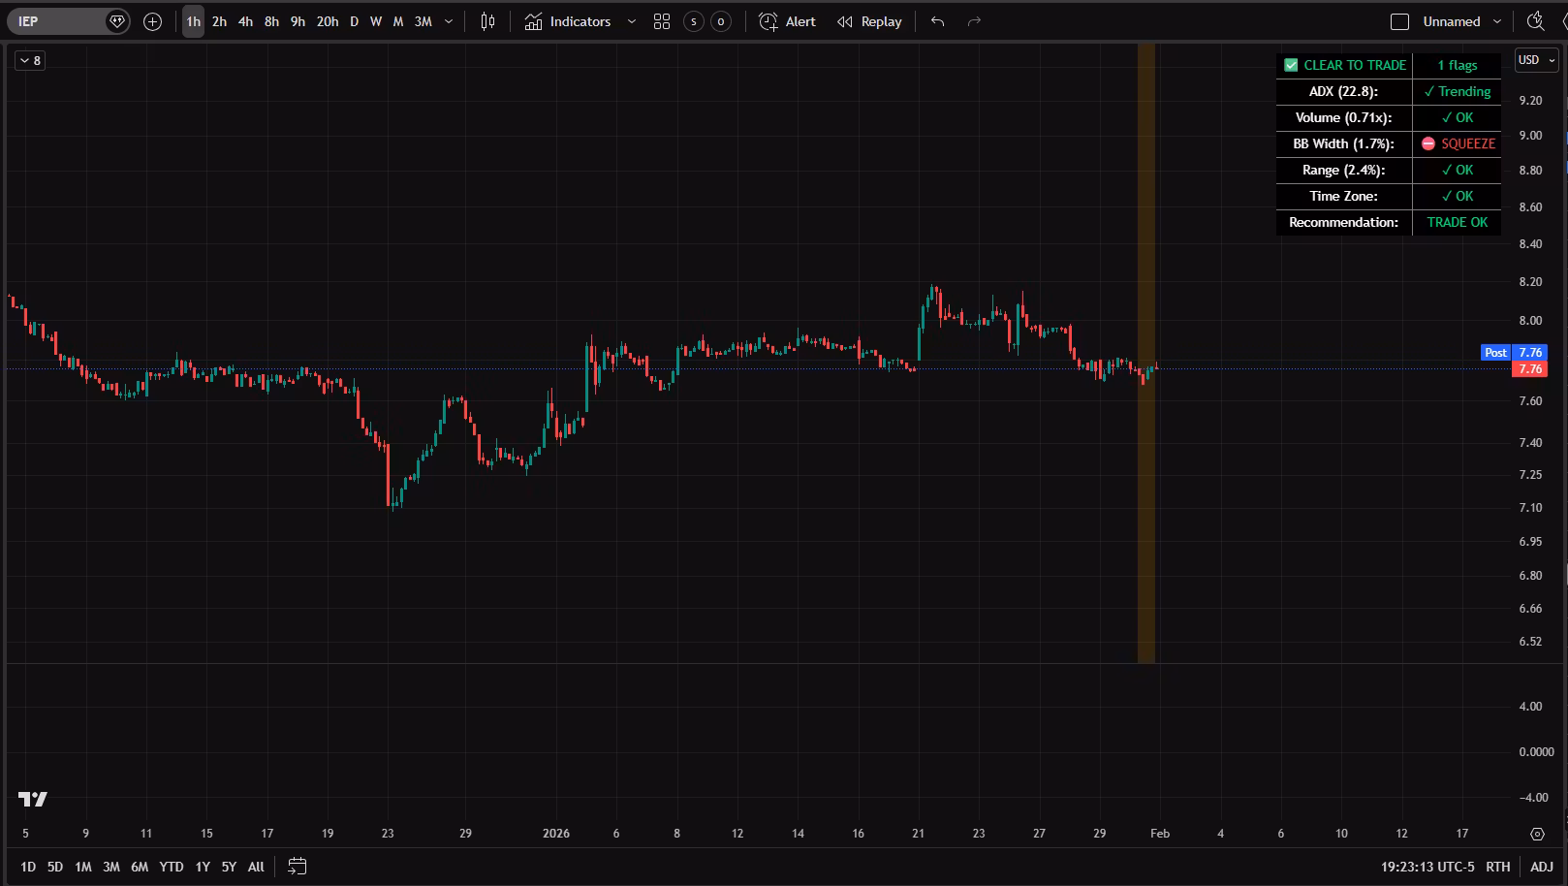Click the Undo arrow icon
Viewport: 1568px width, 886px height.
pos(937,21)
